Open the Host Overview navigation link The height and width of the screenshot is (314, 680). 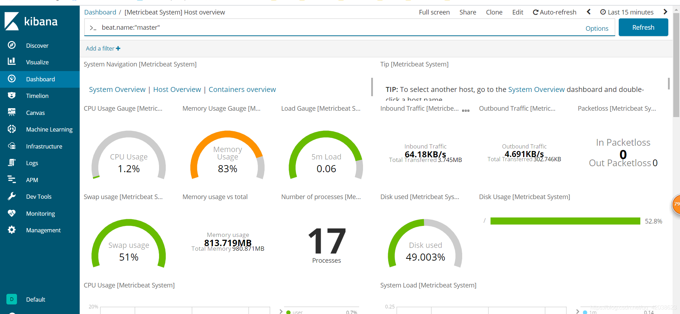point(177,89)
